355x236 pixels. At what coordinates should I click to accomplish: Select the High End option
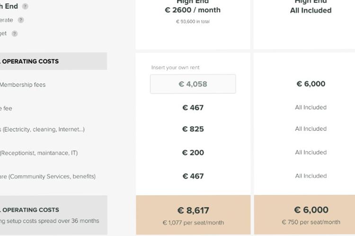coord(9,6)
